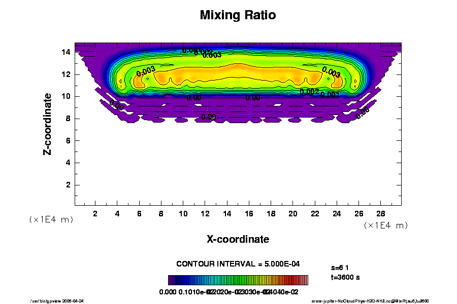Click the x-axis tick label 28
Viewport: 457px width, 304px height.
click(379, 213)
